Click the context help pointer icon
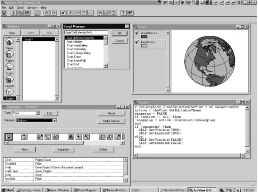The height and width of the screenshot is (192, 258). (130, 13)
